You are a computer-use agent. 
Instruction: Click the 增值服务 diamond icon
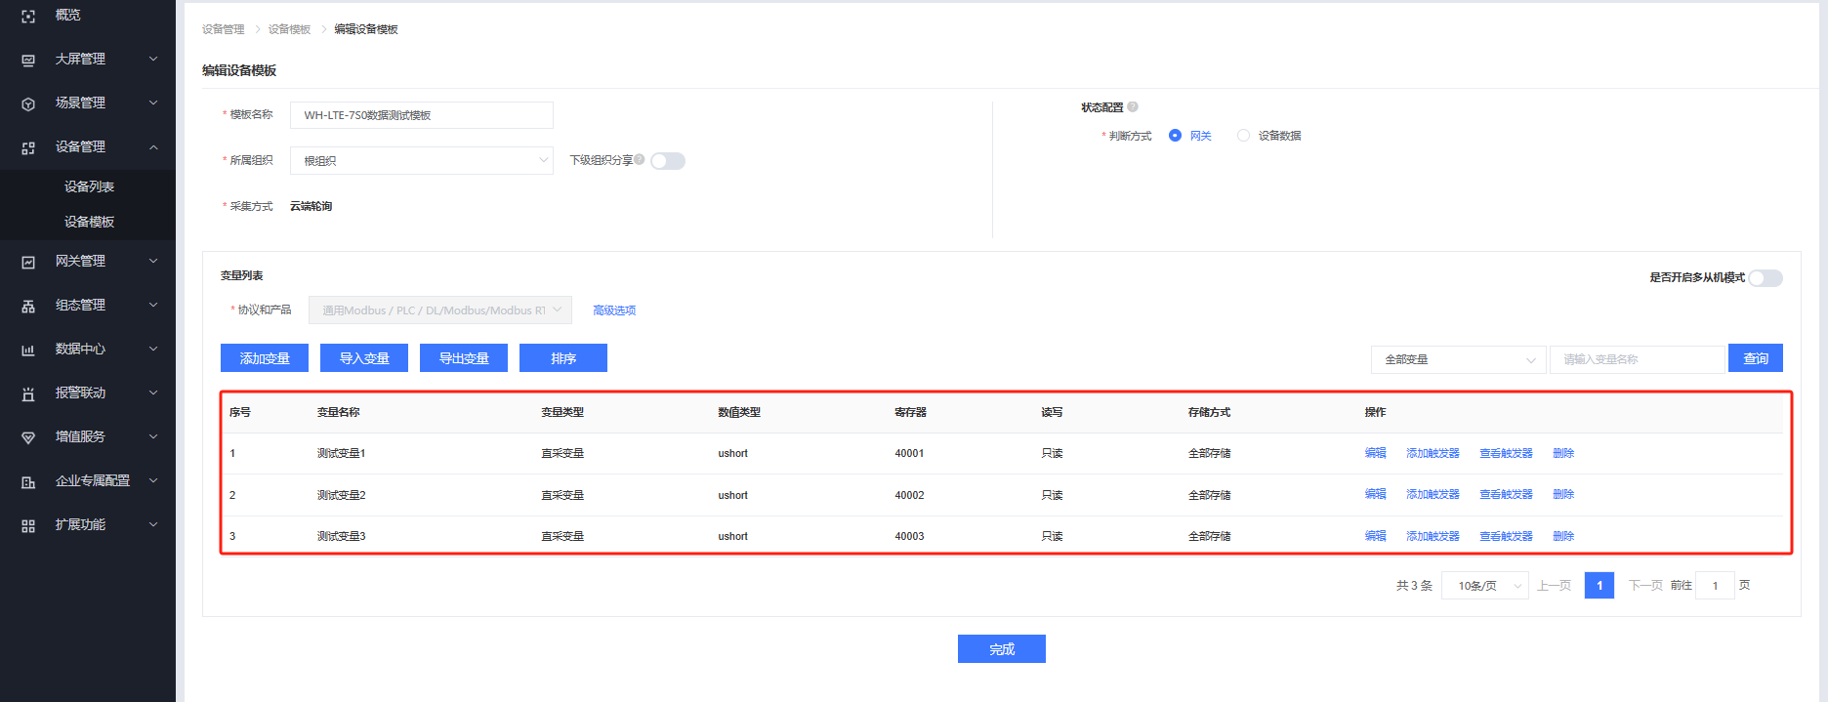point(28,438)
